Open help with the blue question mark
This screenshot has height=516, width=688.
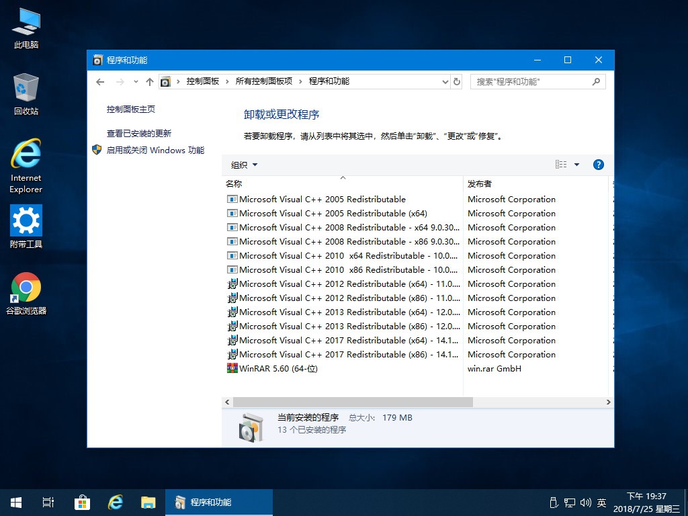(x=599, y=165)
